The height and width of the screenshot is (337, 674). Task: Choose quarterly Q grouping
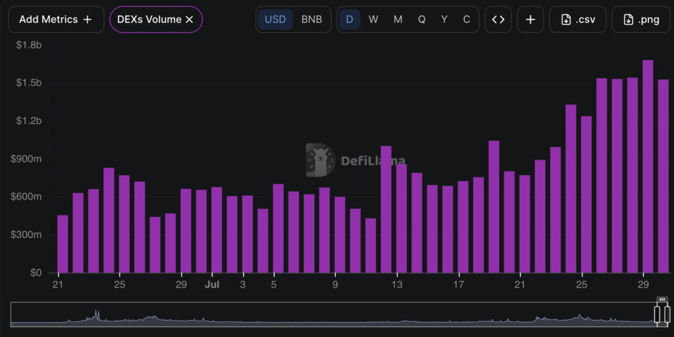[x=422, y=19]
